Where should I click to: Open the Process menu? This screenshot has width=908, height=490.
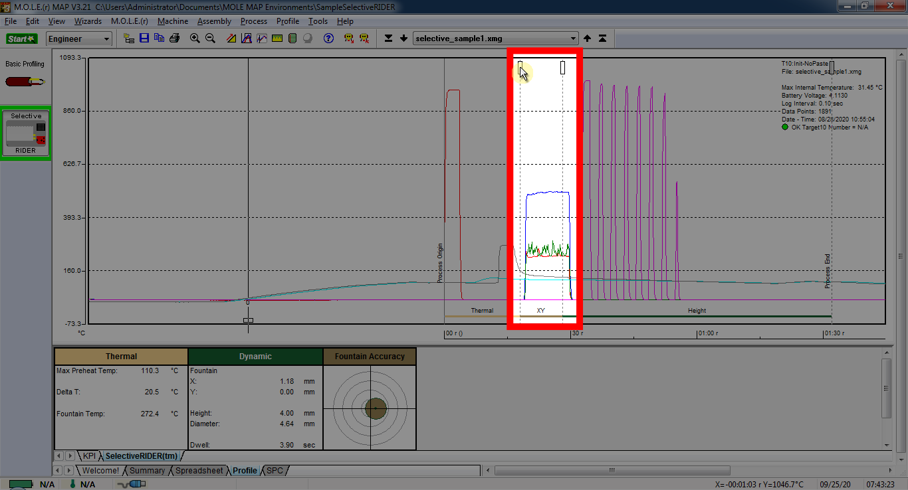point(254,21)
